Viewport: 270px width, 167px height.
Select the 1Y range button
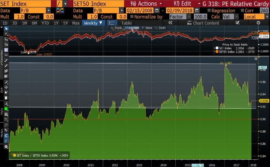56,23
